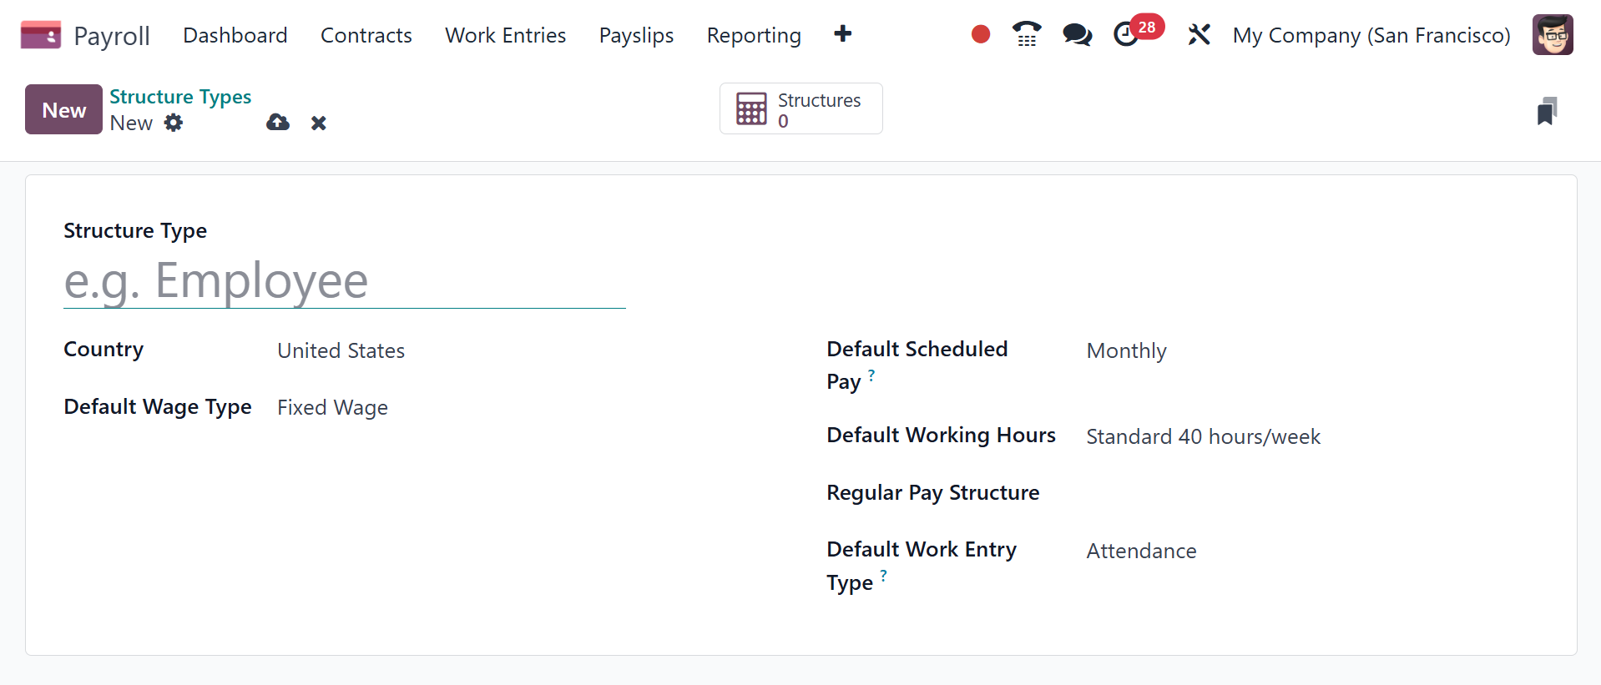Expand the Default Wage Type selector

pyautogui.click(x=451, y=407)
